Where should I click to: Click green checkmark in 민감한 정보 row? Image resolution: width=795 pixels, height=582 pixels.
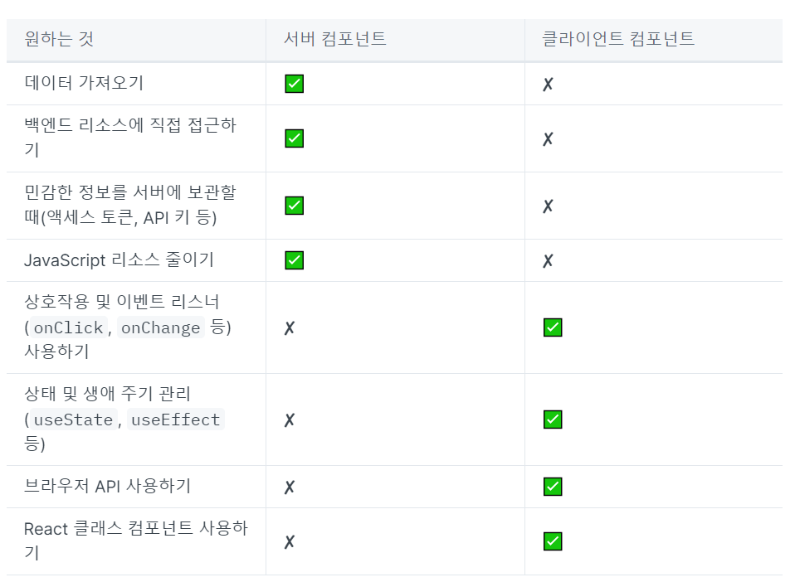pos(294,206)
